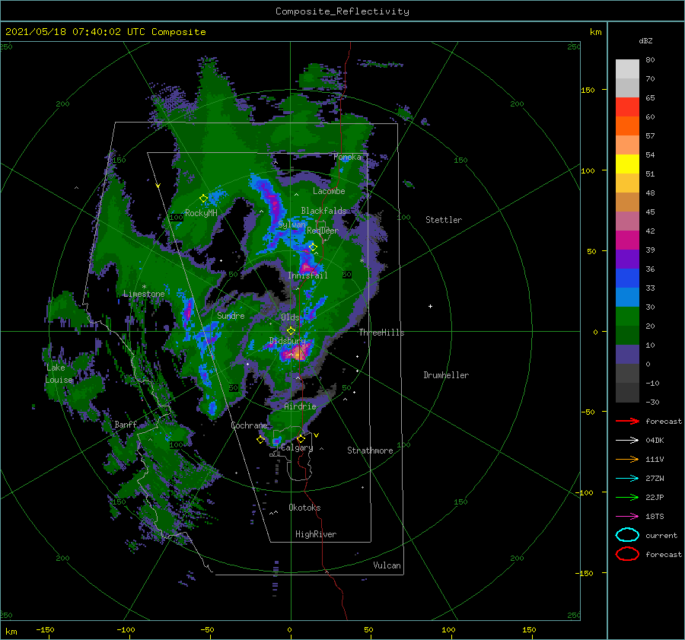Click the yellow diamond marker below RedDeer
This screenshot has height=640, width=685.
pos(313,247)
